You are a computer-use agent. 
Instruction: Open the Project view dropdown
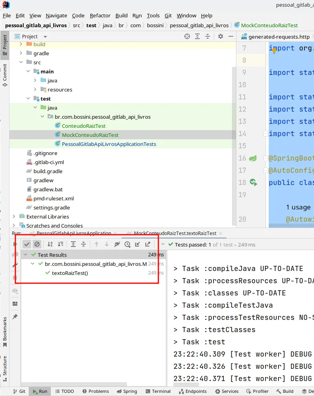45,37
